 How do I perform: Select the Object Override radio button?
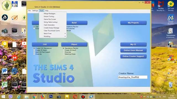63,52
